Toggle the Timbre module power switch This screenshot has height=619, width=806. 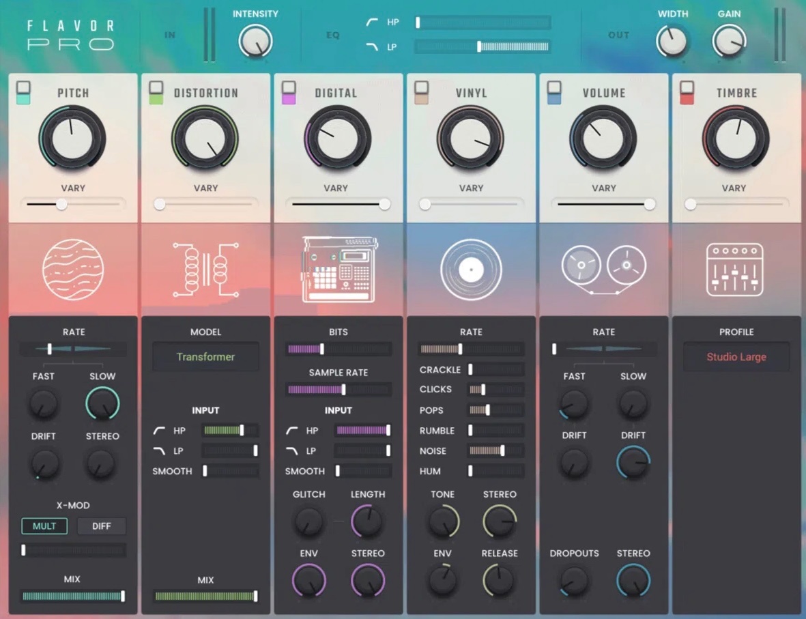point(687,93)
